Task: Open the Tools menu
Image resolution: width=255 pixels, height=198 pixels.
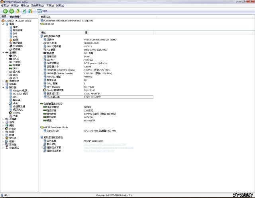Action: (x=50, y=6)
